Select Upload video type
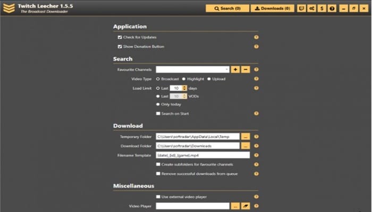 click(209, 79)
